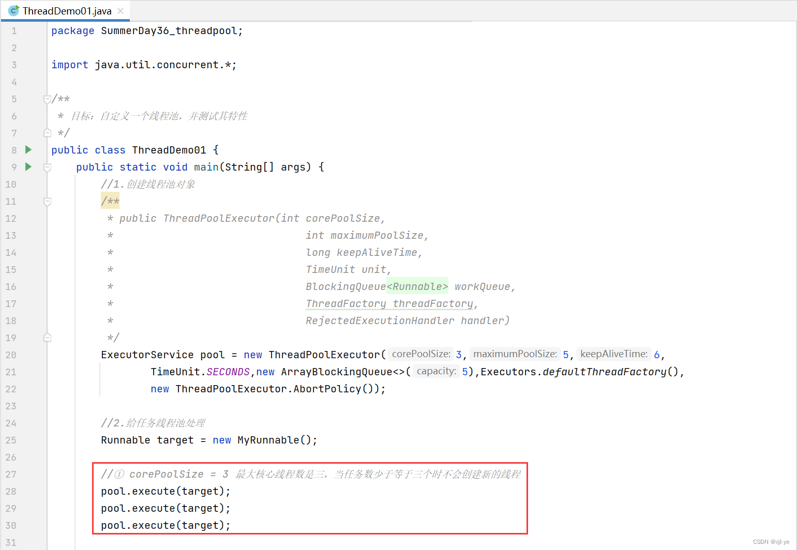This screenshot has height=550, width=797.
Task: Click the comment //1 on line 10
Action: pyautogui.click(x=148, y=185)
